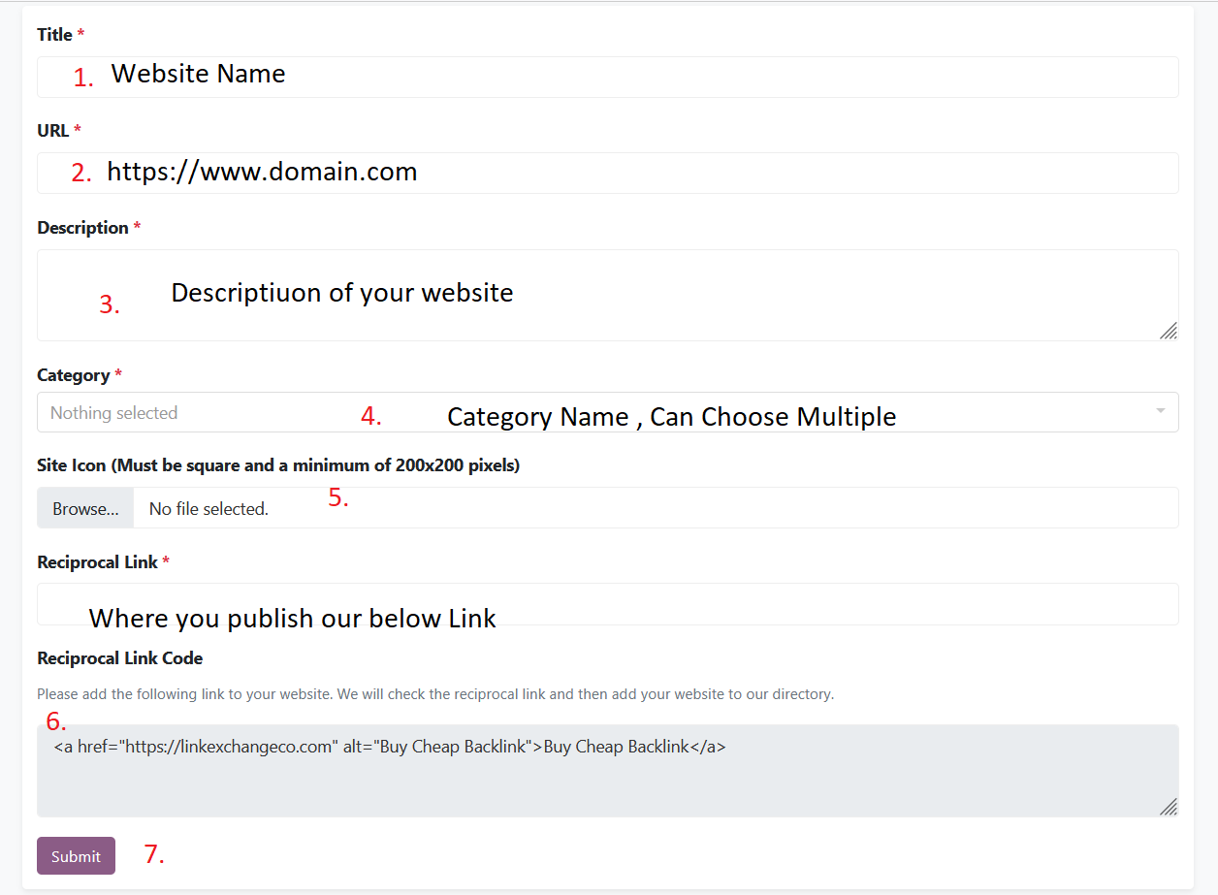Click the Title input field
Viewport: 1218px width, 895px height.
(x=608, y=77)
